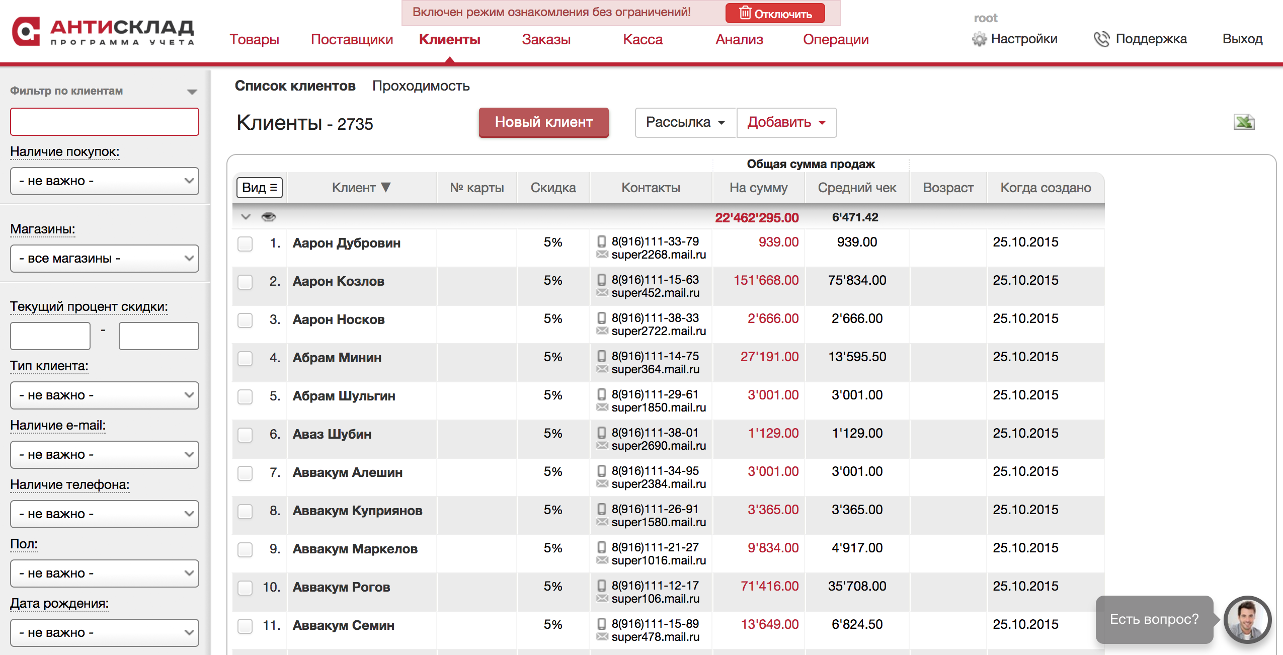This screenshot has width=1283, height=655.
Task: Click the Support phone icon
Action: pyautogui.click(x=1101, y=39)
